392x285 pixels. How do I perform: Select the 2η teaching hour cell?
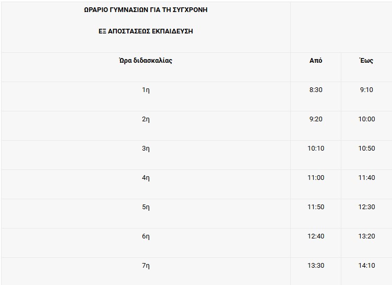146,119
